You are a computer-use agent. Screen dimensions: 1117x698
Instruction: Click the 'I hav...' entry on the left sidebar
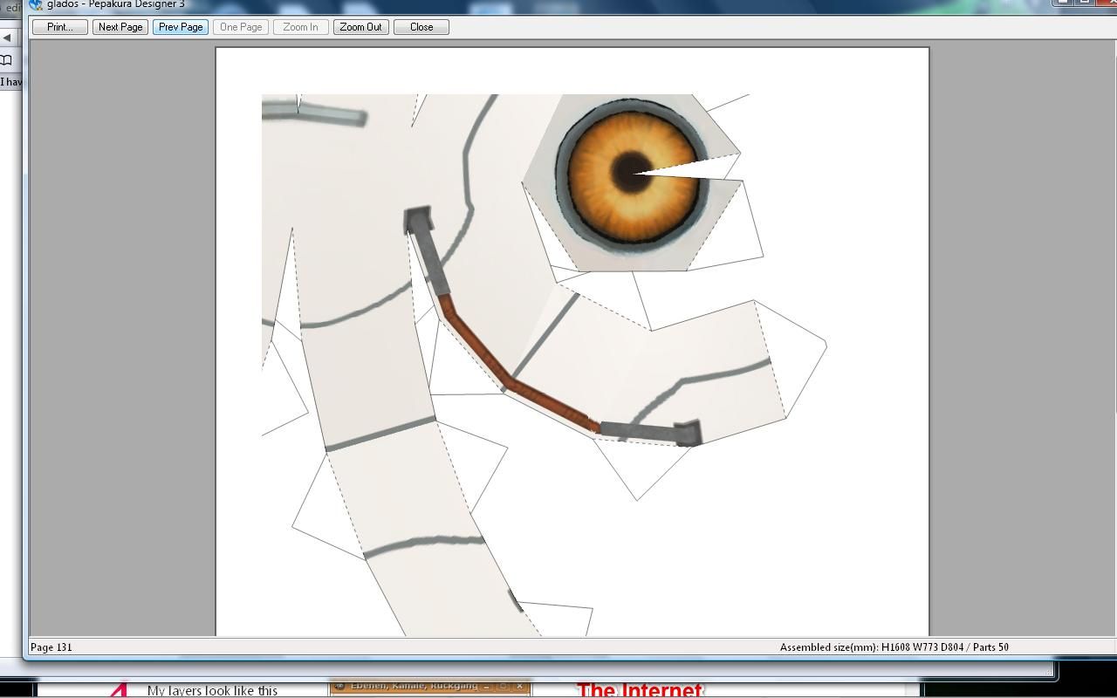tap(10, 81)
